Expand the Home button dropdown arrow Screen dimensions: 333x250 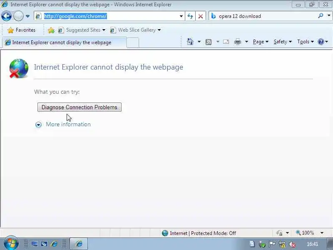pos(199,42)
